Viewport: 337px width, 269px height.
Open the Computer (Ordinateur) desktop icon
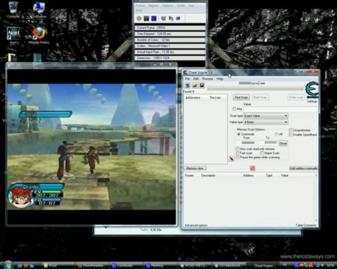[x=39, y=10]
